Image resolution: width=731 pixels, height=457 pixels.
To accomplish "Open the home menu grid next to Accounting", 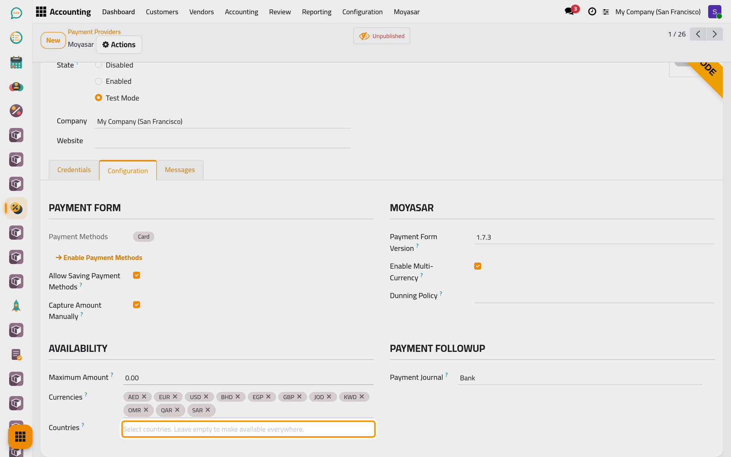I will coord(41,12).
